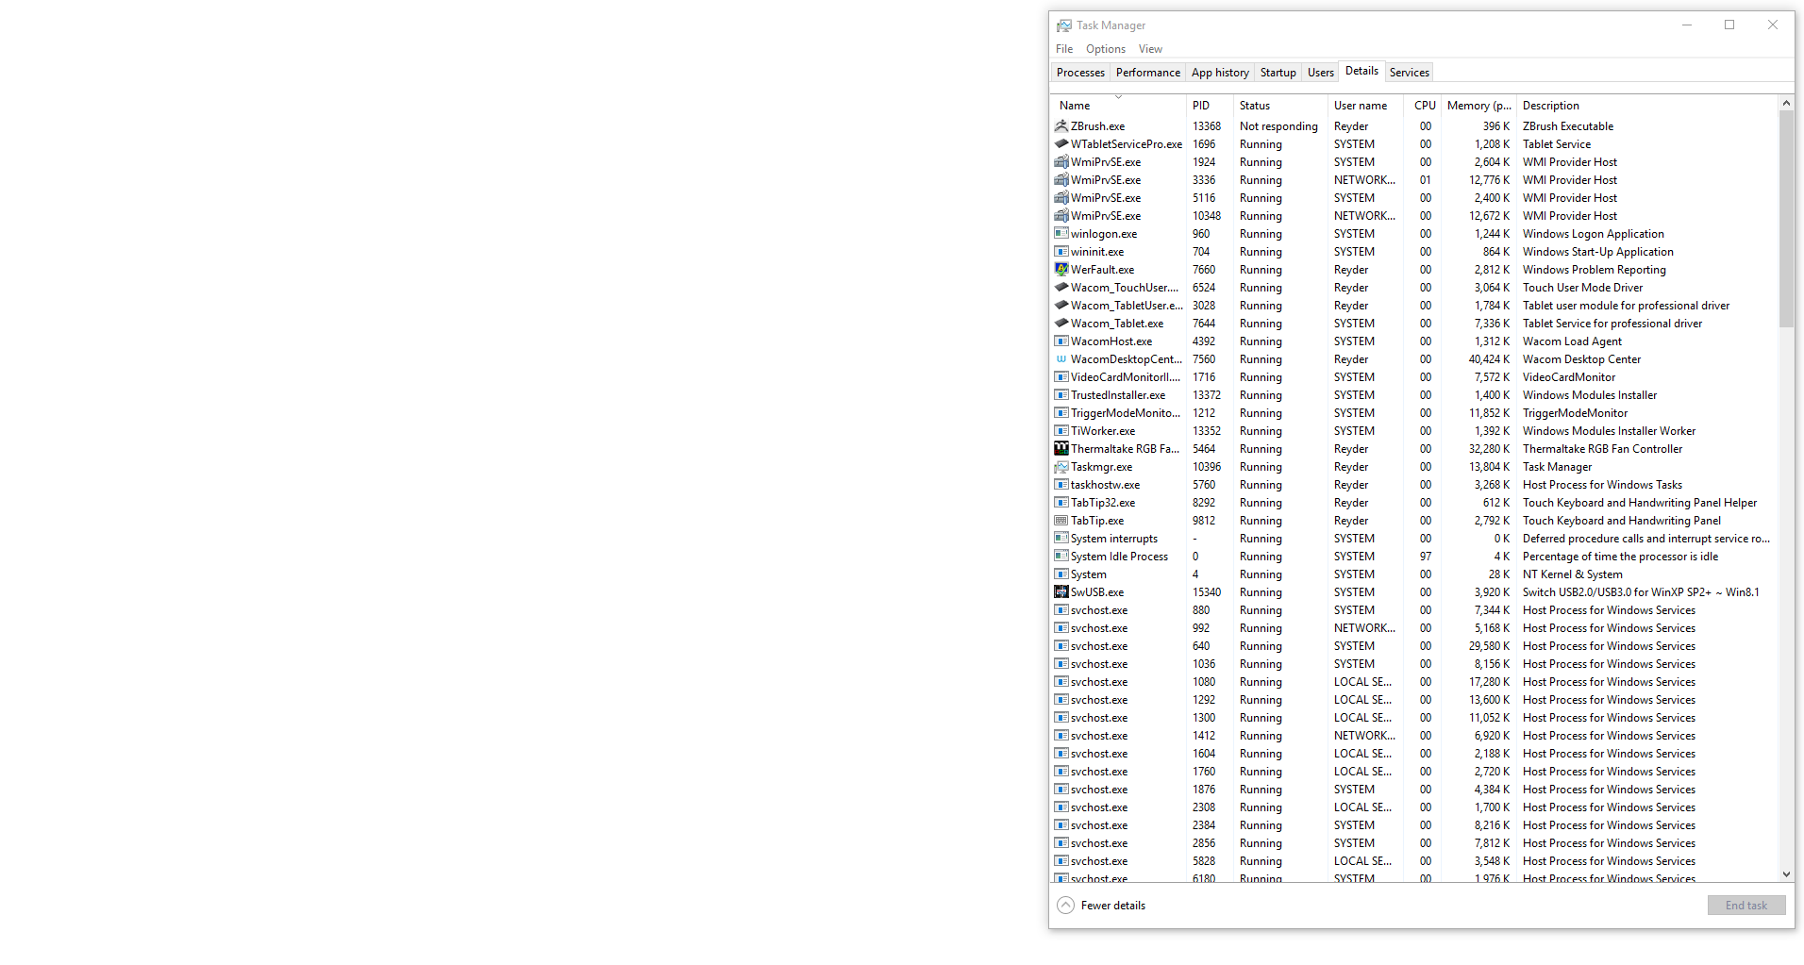Click the winlogon.exe process icon

[x=1061, y=234]
